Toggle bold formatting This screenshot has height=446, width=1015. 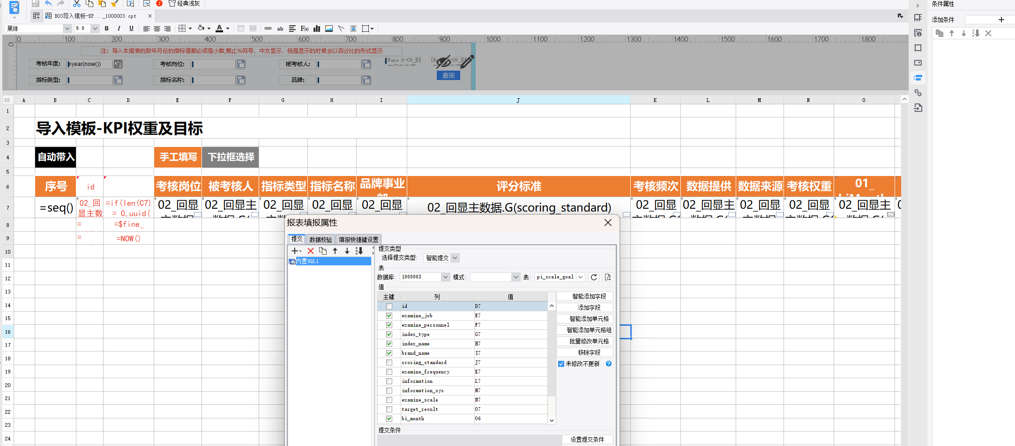point(107,29)
